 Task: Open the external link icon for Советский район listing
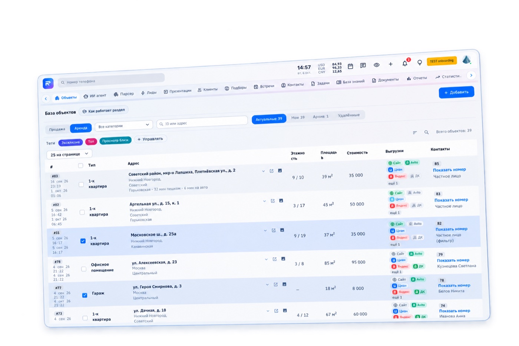click(271, 171)
